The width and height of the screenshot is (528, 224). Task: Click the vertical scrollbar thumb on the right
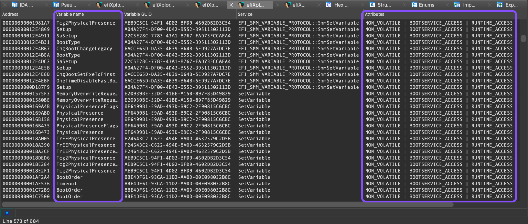tap(523, 39)
